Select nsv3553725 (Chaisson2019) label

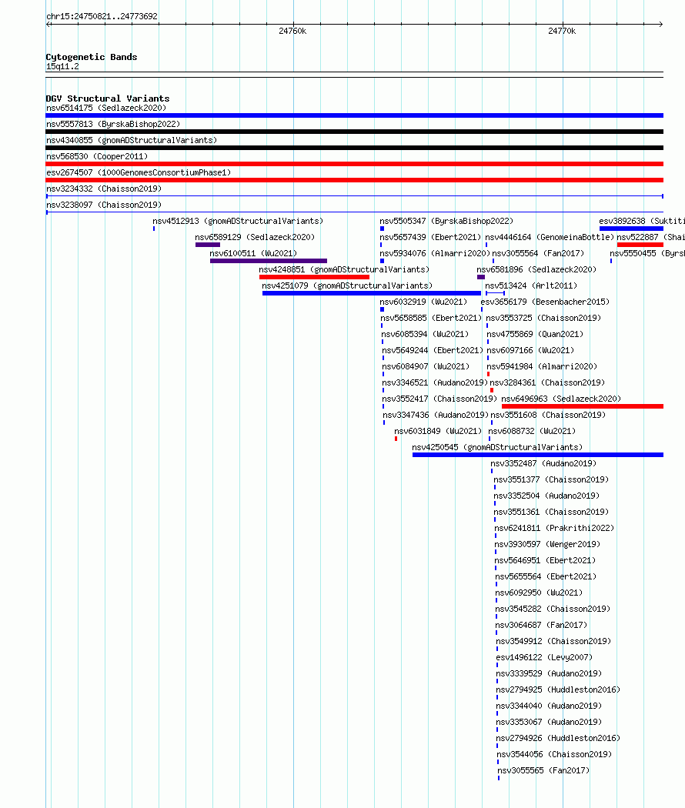coord(543,318)
